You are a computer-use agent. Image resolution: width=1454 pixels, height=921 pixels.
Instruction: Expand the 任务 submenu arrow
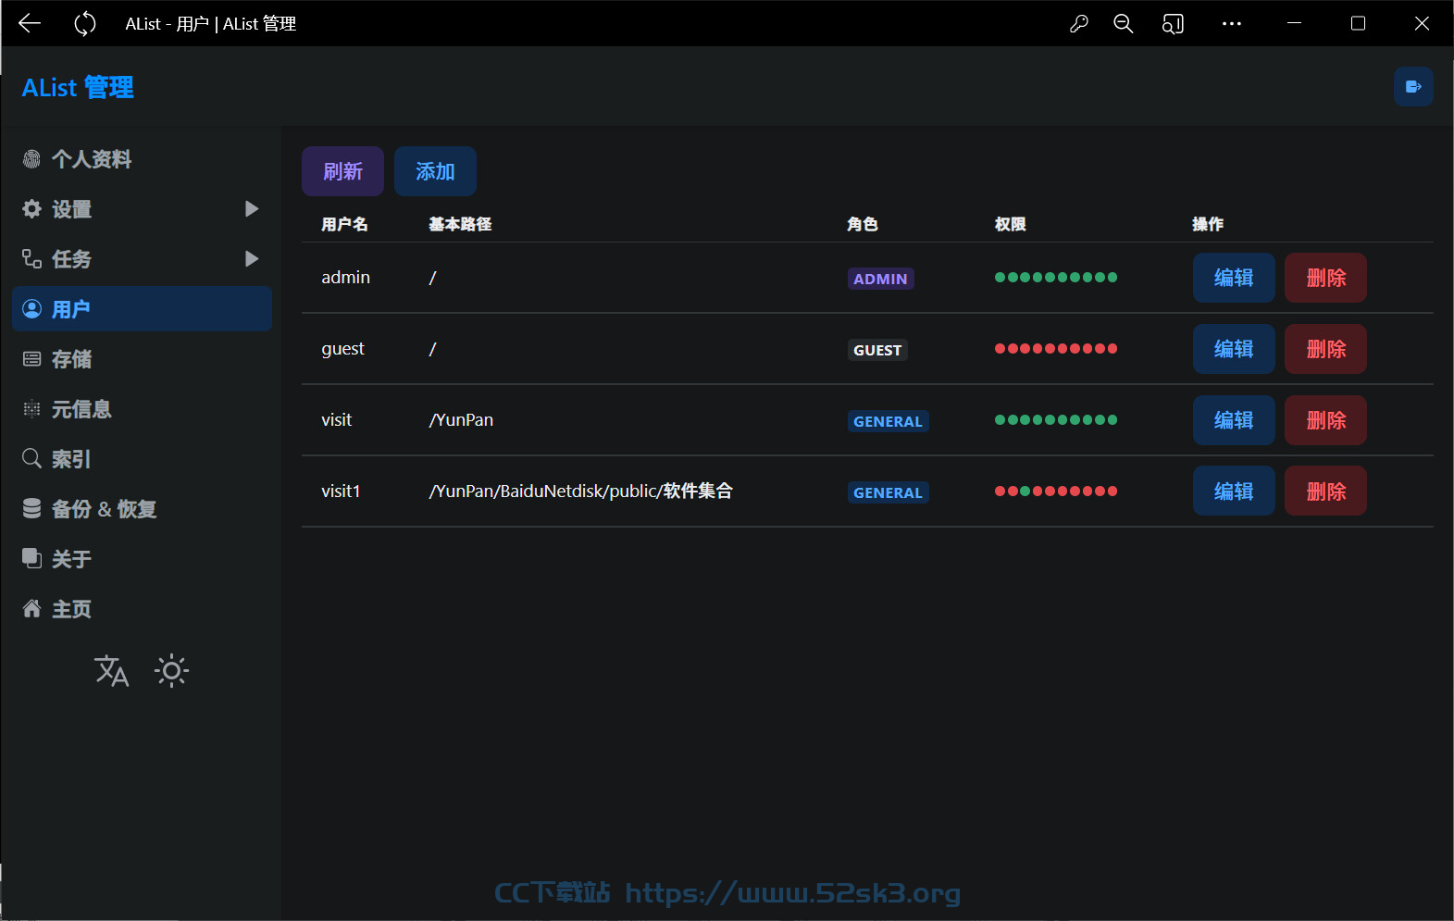point(251,259)
